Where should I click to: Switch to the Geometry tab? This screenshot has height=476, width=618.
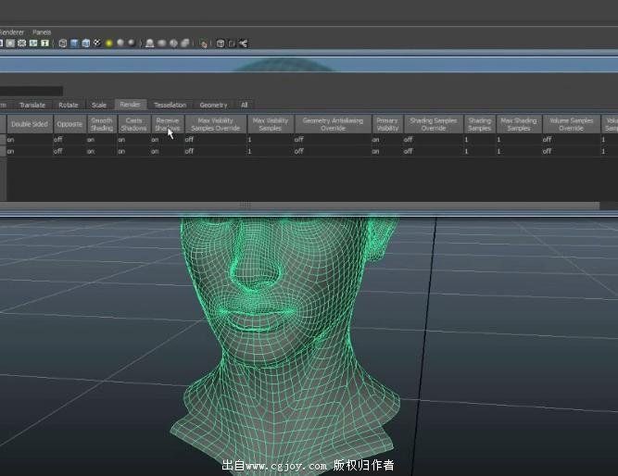213,105
